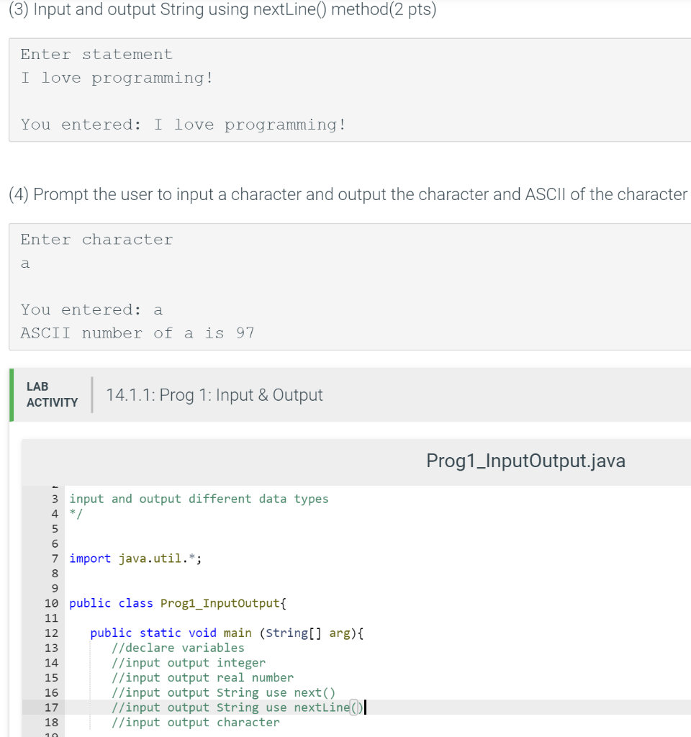Click the 'public static void main' code line

point(227,633)
